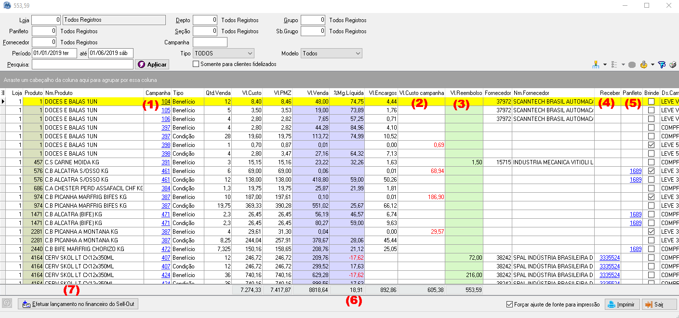Enable Somente para clientes fidelizados checkbox
The width and height of the screenshot is (679, 318).
click(x=196, y=64)
